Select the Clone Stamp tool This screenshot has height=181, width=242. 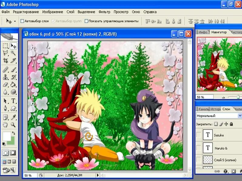pyautogui.click(x=5, y=77)
